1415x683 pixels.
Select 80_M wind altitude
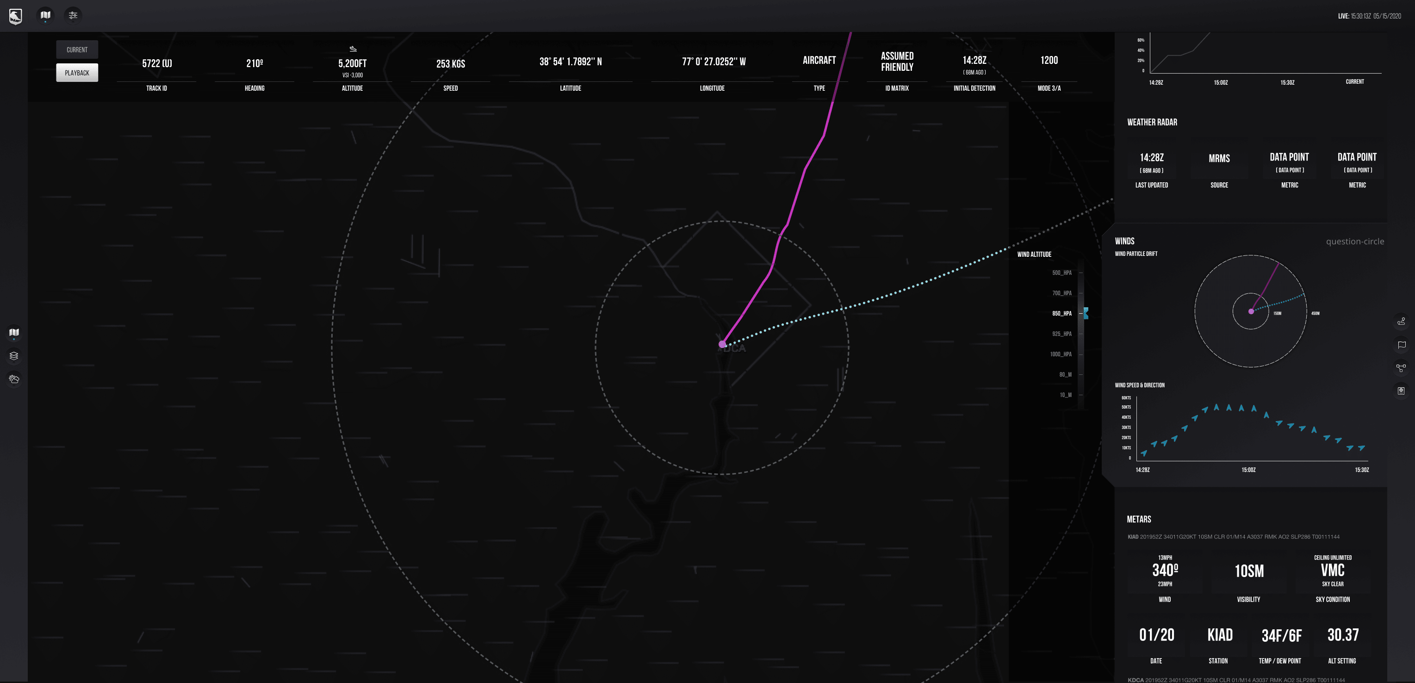pos(1065,374)
